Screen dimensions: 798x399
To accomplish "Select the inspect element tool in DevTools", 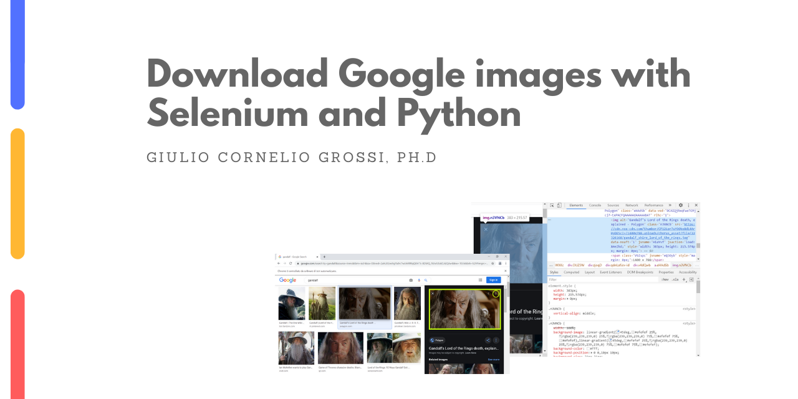I will coord(552,205).
